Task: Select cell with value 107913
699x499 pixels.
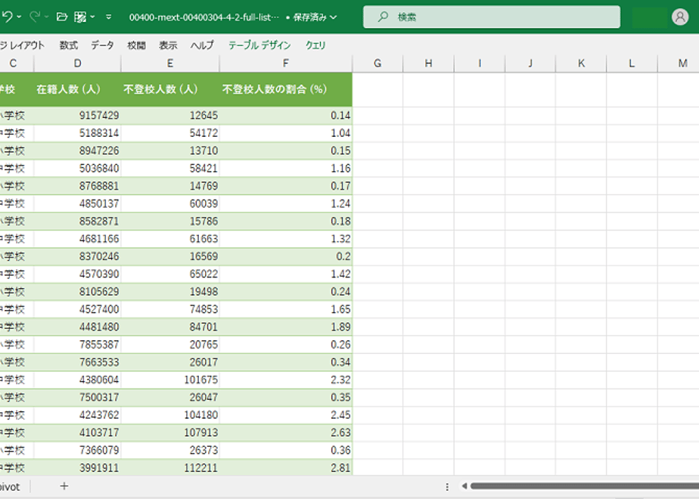Action: click(x=170, y=432)
